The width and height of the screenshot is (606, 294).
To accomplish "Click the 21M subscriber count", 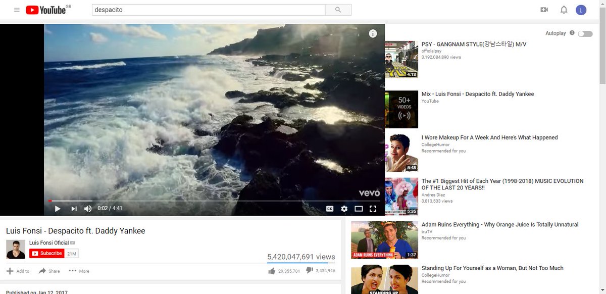I will (72, 254).
